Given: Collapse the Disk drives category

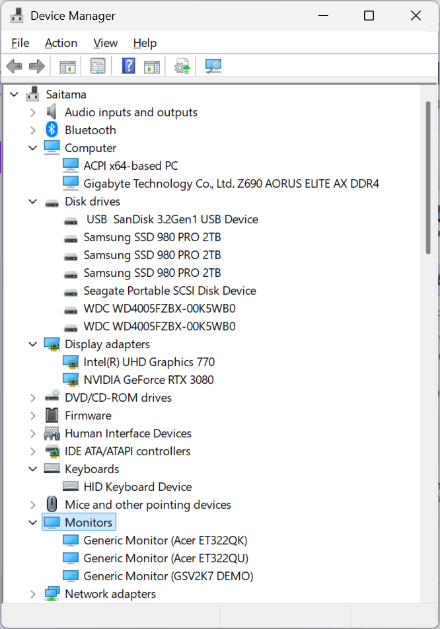Looking at the screenshot, I should pos(33,202).
